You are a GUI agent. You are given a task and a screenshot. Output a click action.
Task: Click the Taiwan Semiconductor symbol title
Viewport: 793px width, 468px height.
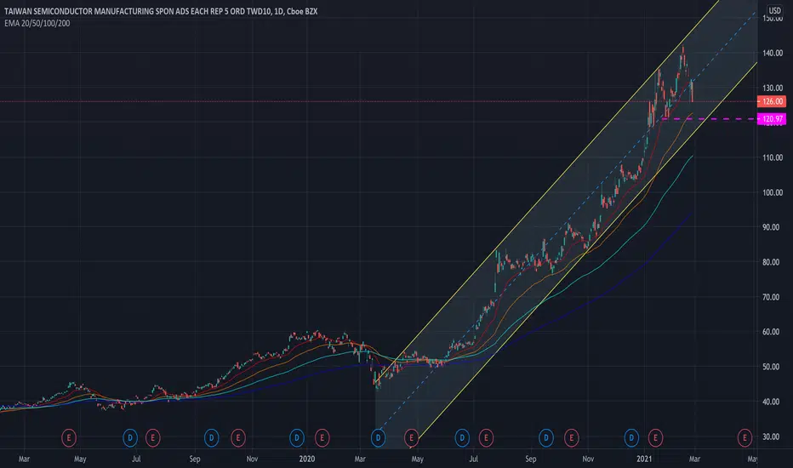point(161,11)
